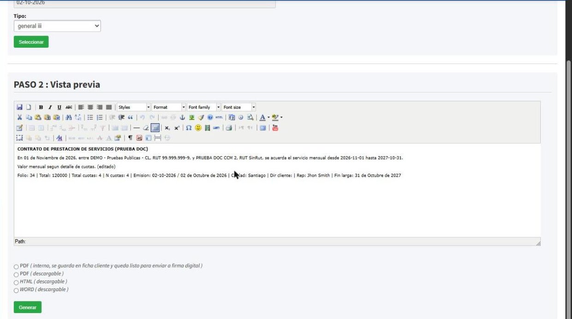Screen dimensions: 572x319
Task: Apply the text color A button
Action: 262,118
